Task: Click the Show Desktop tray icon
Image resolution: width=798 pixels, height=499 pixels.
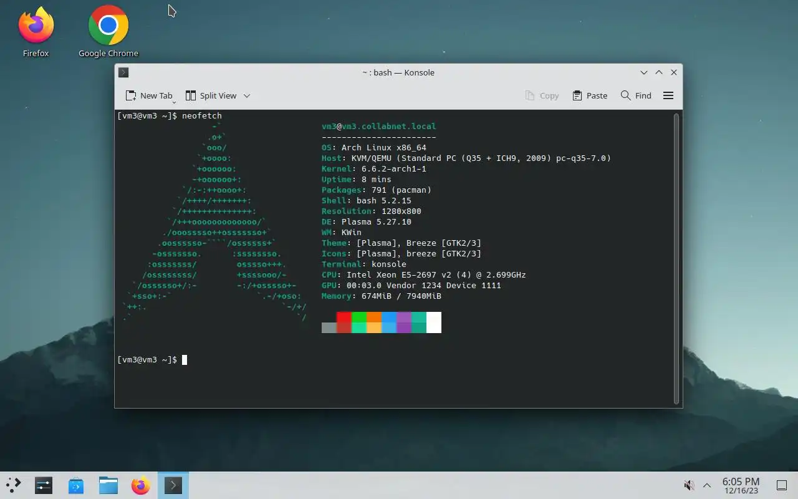Action: point(781,485)
